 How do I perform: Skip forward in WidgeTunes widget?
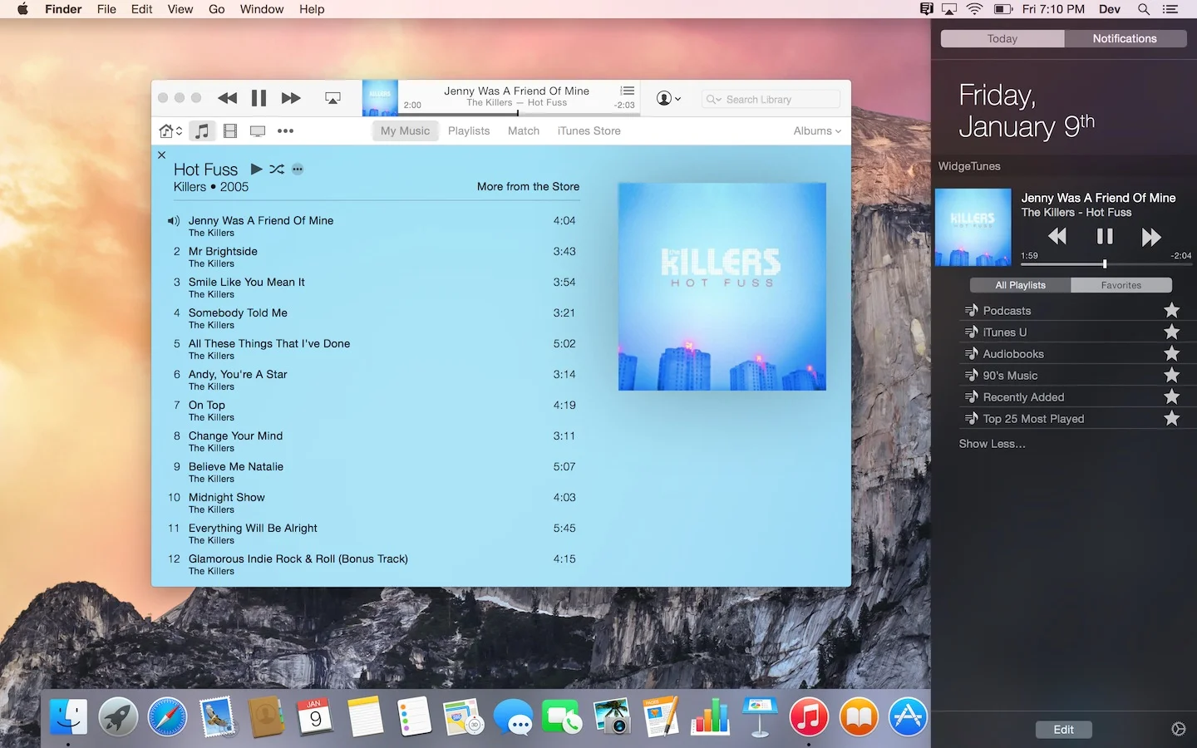[x=1151, y=238]
